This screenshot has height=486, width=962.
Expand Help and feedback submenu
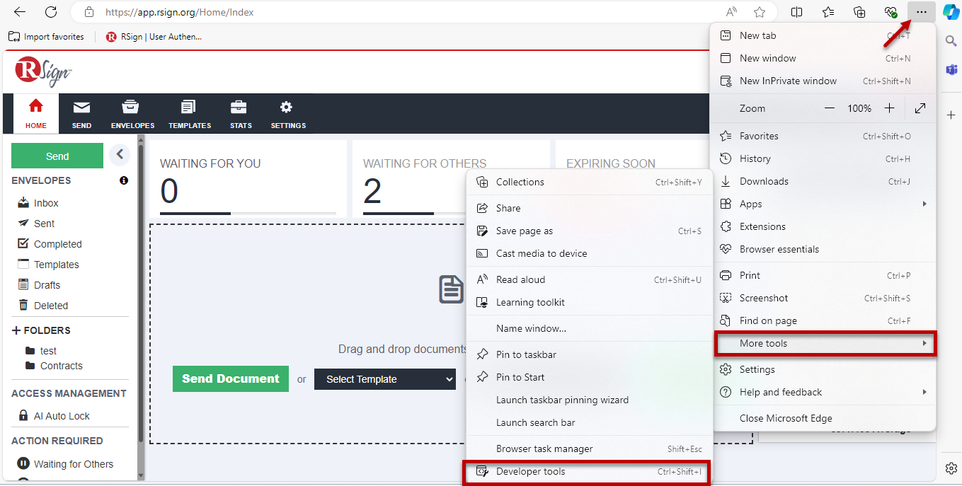point(824,392)
